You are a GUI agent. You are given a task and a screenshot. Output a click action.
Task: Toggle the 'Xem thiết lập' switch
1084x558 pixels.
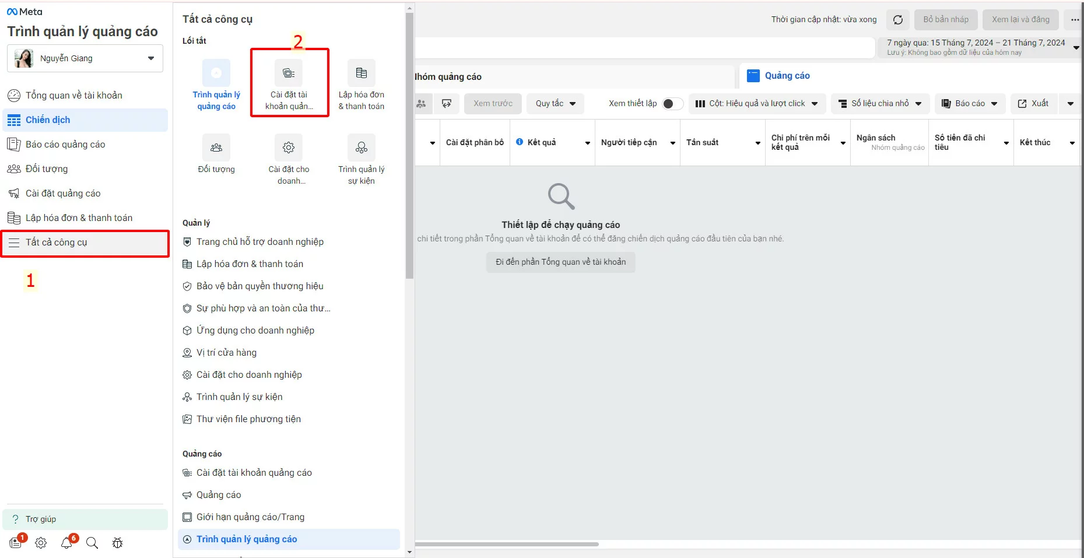(672, 104)
